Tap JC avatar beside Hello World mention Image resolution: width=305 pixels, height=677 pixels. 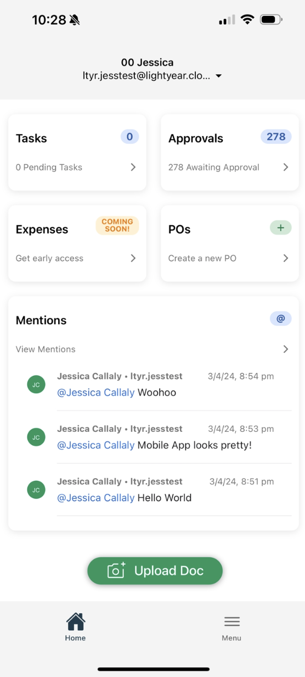coord(36,490)
